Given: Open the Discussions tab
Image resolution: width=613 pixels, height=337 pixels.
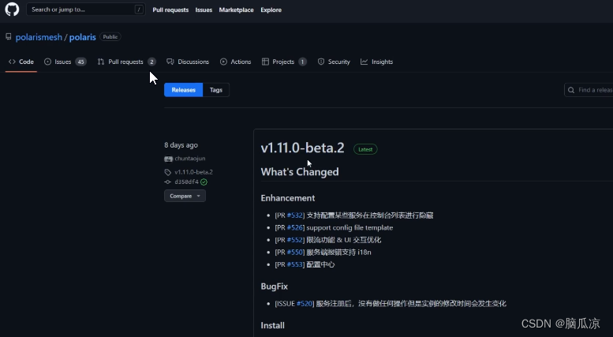Looking at the screenshot, I should point(188,62).
